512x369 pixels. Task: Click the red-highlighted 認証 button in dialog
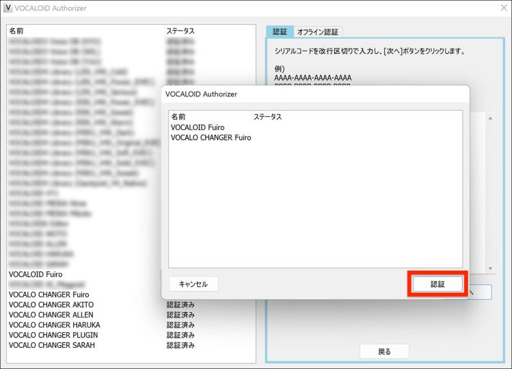click(437, 284)
